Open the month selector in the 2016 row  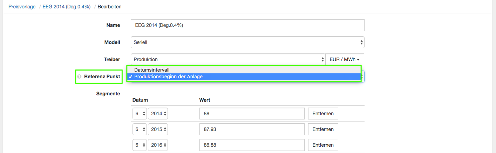coord(139,145)
